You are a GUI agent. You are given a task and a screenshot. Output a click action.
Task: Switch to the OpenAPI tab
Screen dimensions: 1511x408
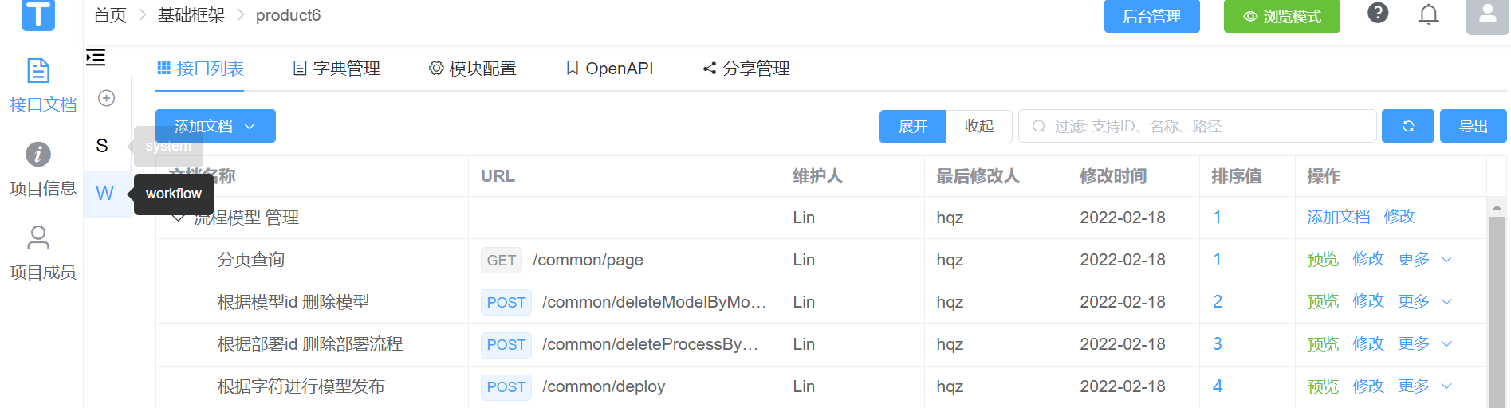pos(609,69)
